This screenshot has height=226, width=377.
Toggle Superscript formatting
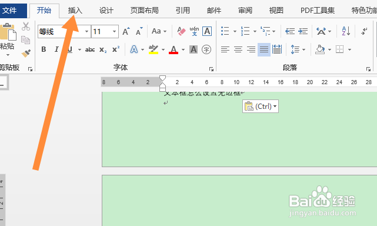tap(116, 49)
